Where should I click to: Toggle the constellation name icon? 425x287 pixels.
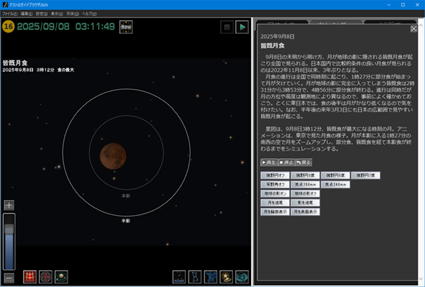(179, 276)
